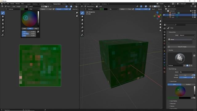
Task: Select Annotate tool in 3D viewport toolbar
Action: [82, 35]
